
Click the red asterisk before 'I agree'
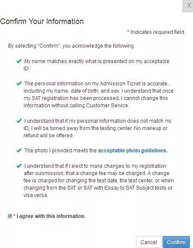(x=15, y=215)
